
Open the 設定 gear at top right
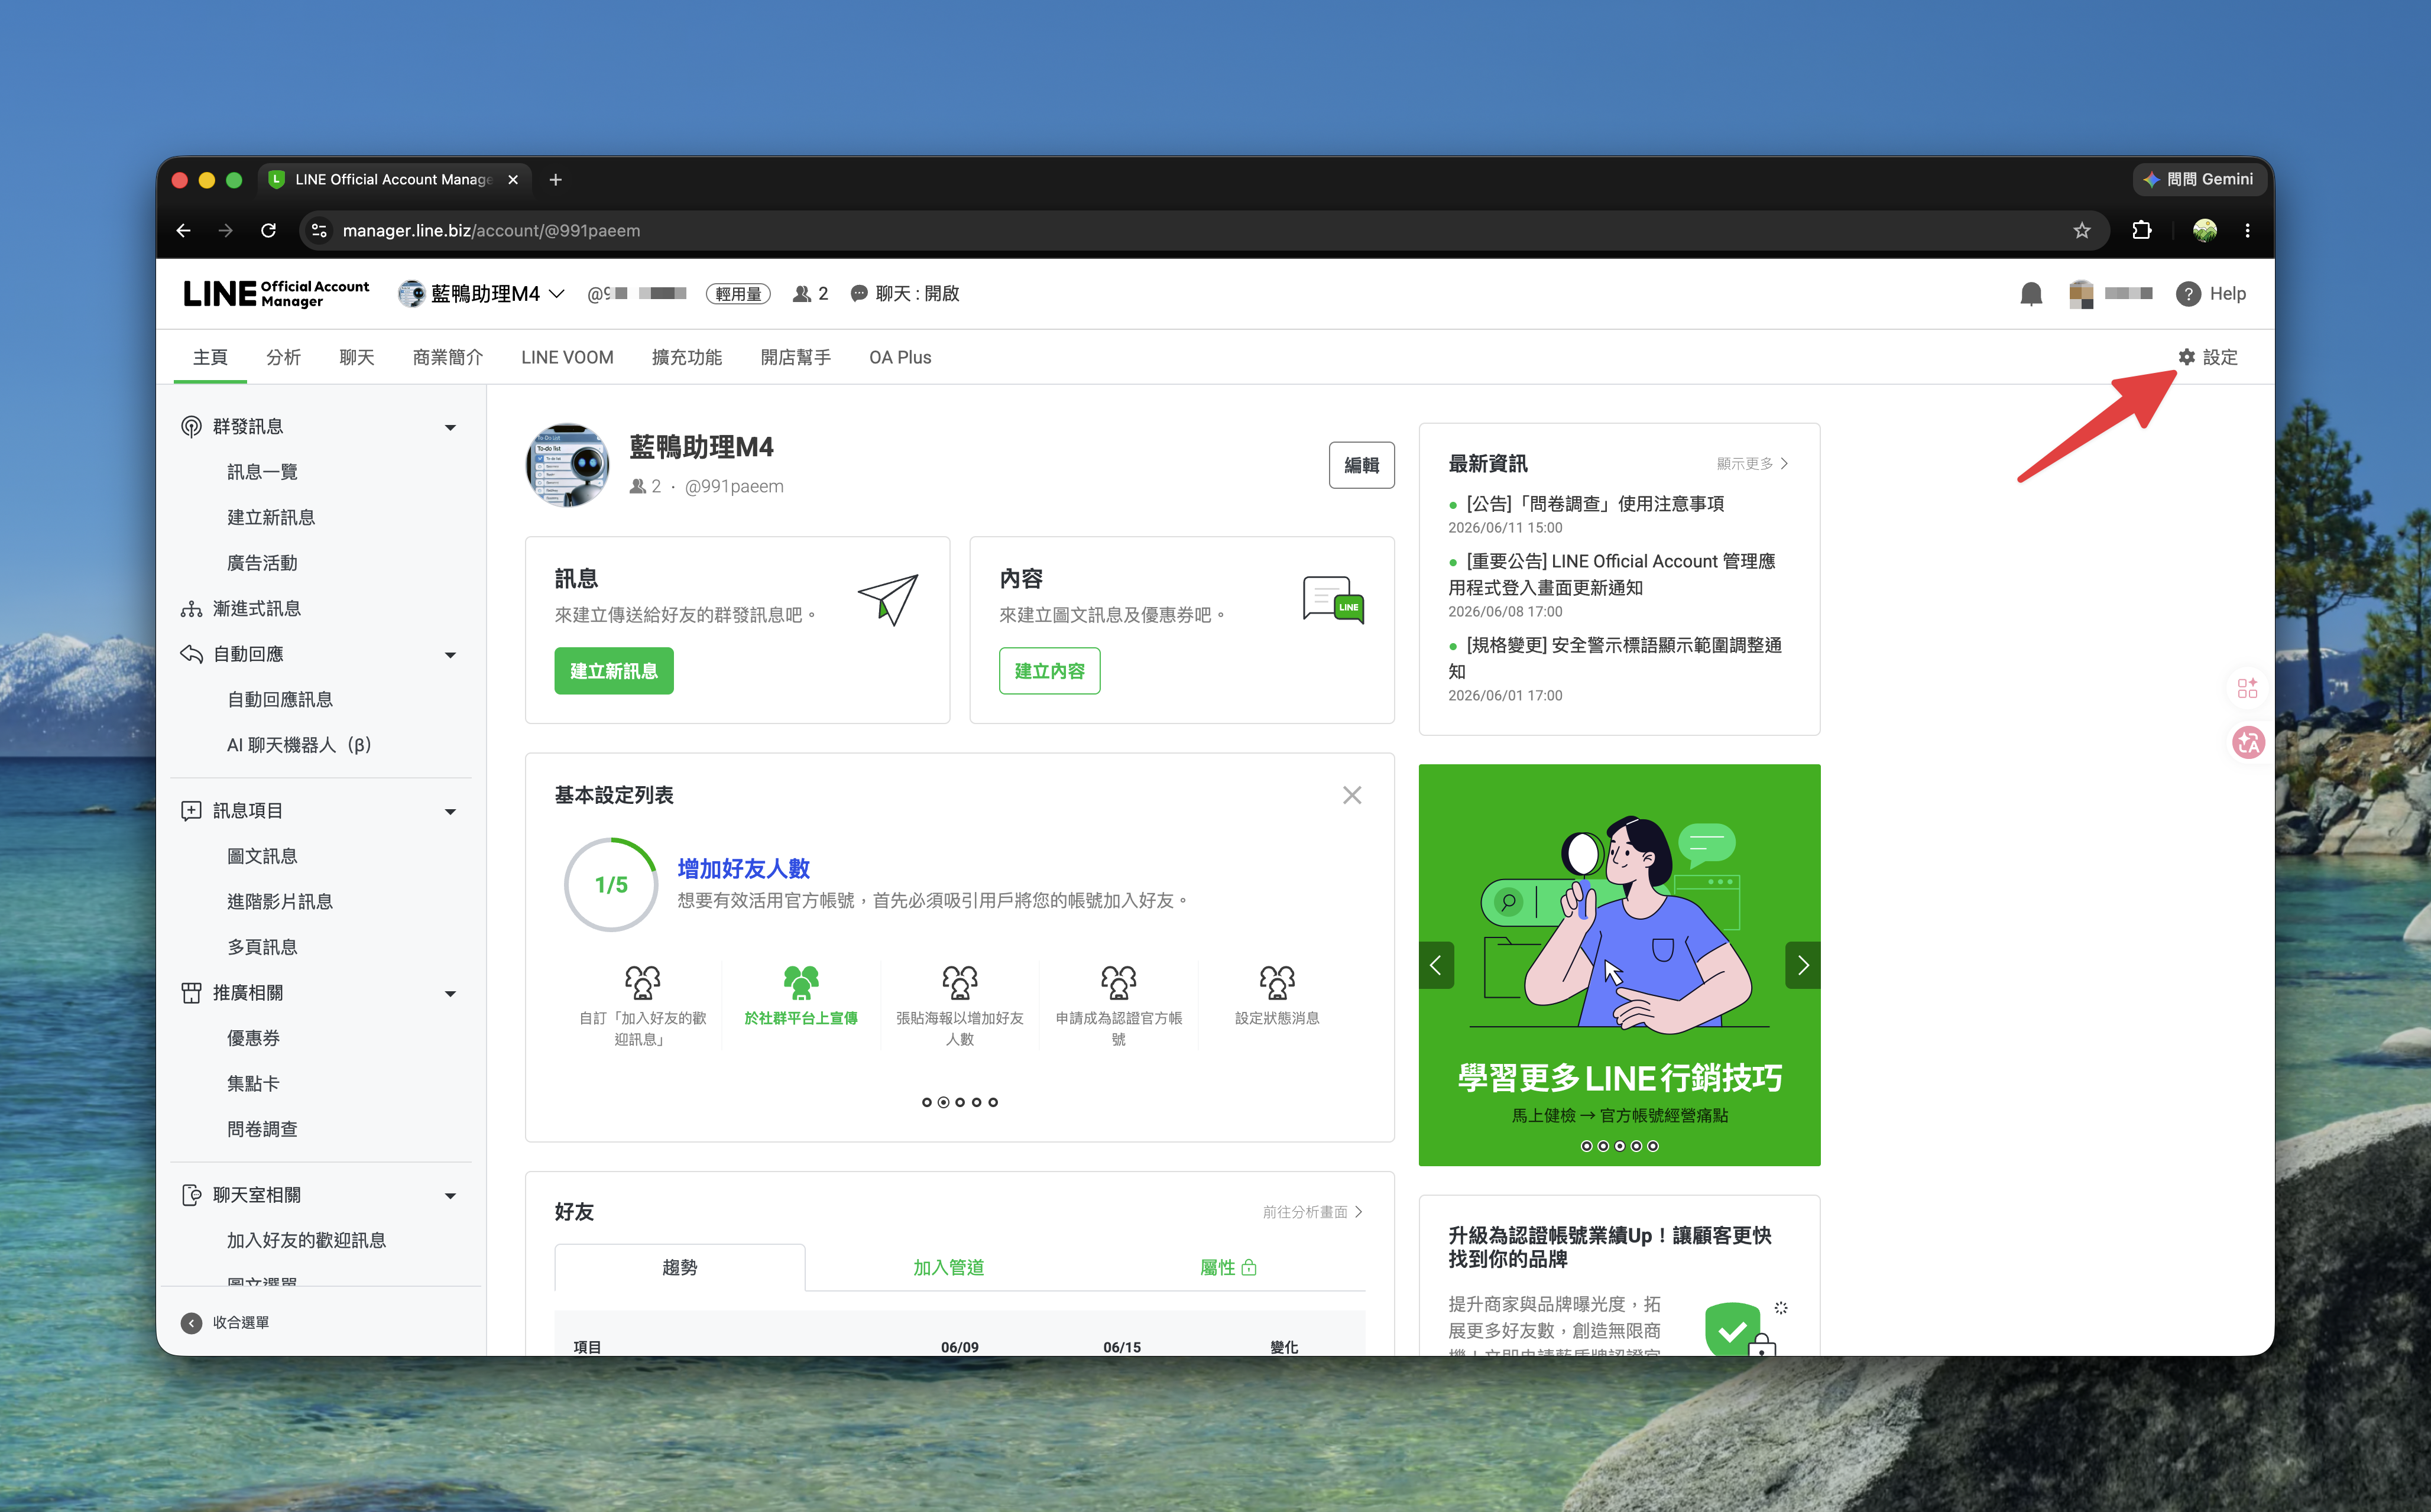[2208, 357]
